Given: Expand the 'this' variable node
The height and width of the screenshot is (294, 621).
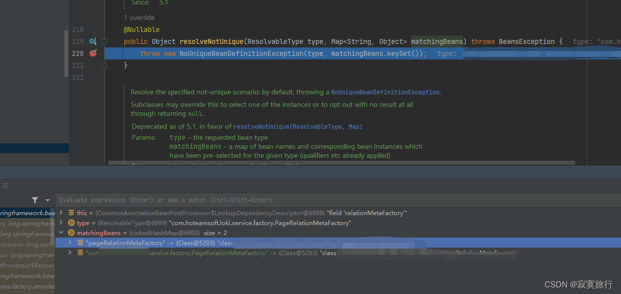Looking at the screenshot, I should [x=61, y=213].
